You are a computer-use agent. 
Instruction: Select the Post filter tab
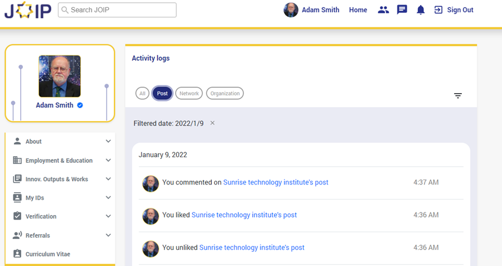click(162, 94)
